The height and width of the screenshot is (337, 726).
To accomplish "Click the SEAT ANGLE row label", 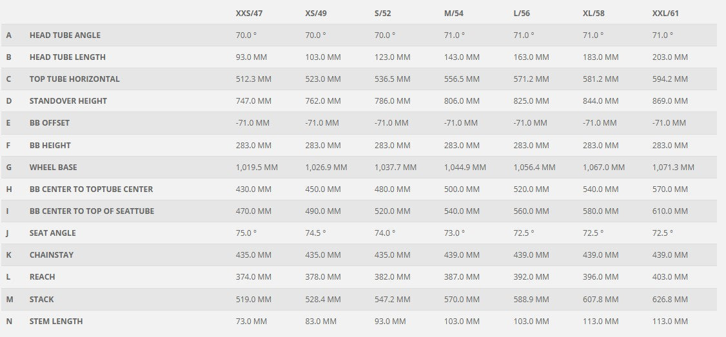I will 53,233.
